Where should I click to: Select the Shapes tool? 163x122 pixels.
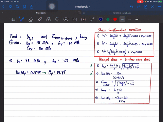(48, 19)
